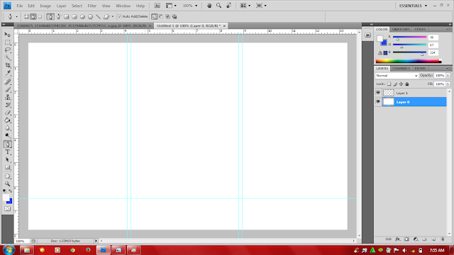Click the R channel color slider
Screen dimensions: 454x255
coord(409,38)
